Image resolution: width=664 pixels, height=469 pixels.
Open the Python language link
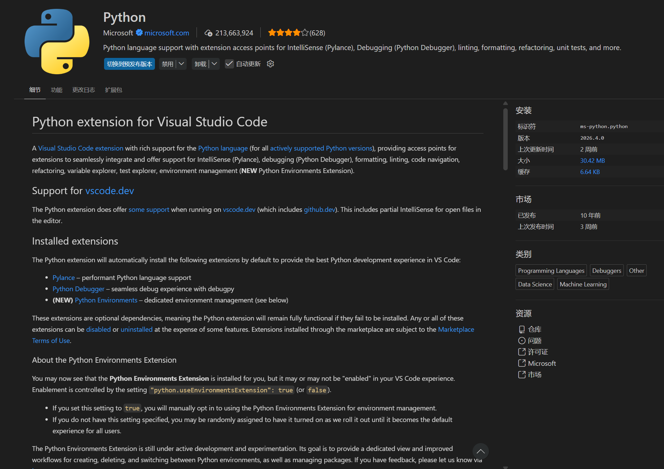click(x=223, y=148)
